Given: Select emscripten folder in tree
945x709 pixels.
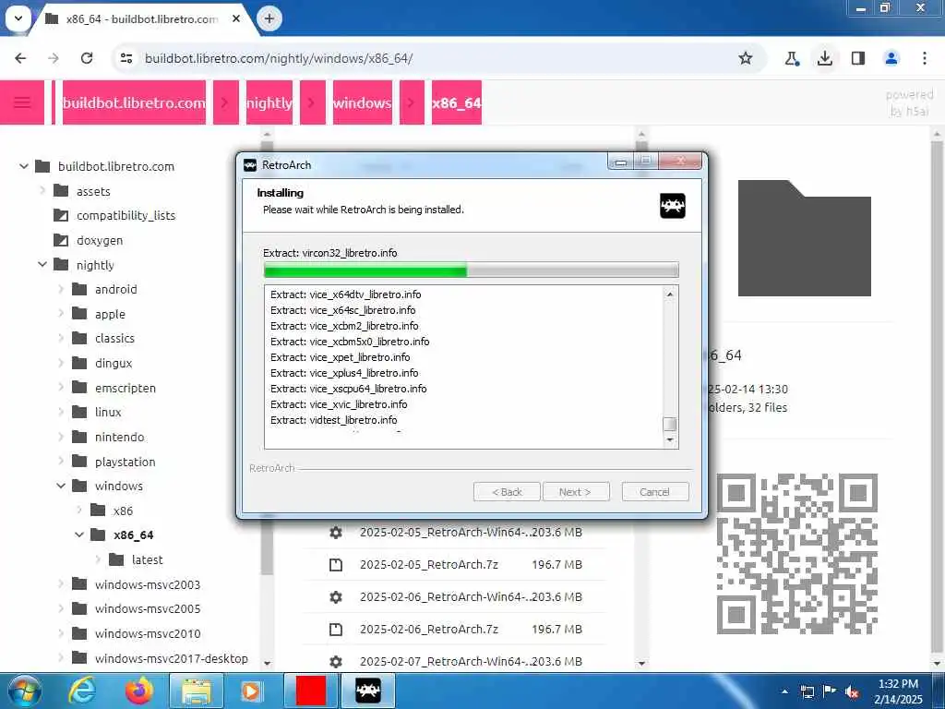Looking at the screenshot, I should [x=114, y=388].
